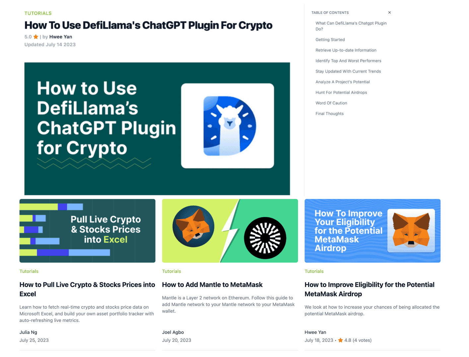Click the '4.8 (4 votes)' rating text

click(x=358, y=340)
